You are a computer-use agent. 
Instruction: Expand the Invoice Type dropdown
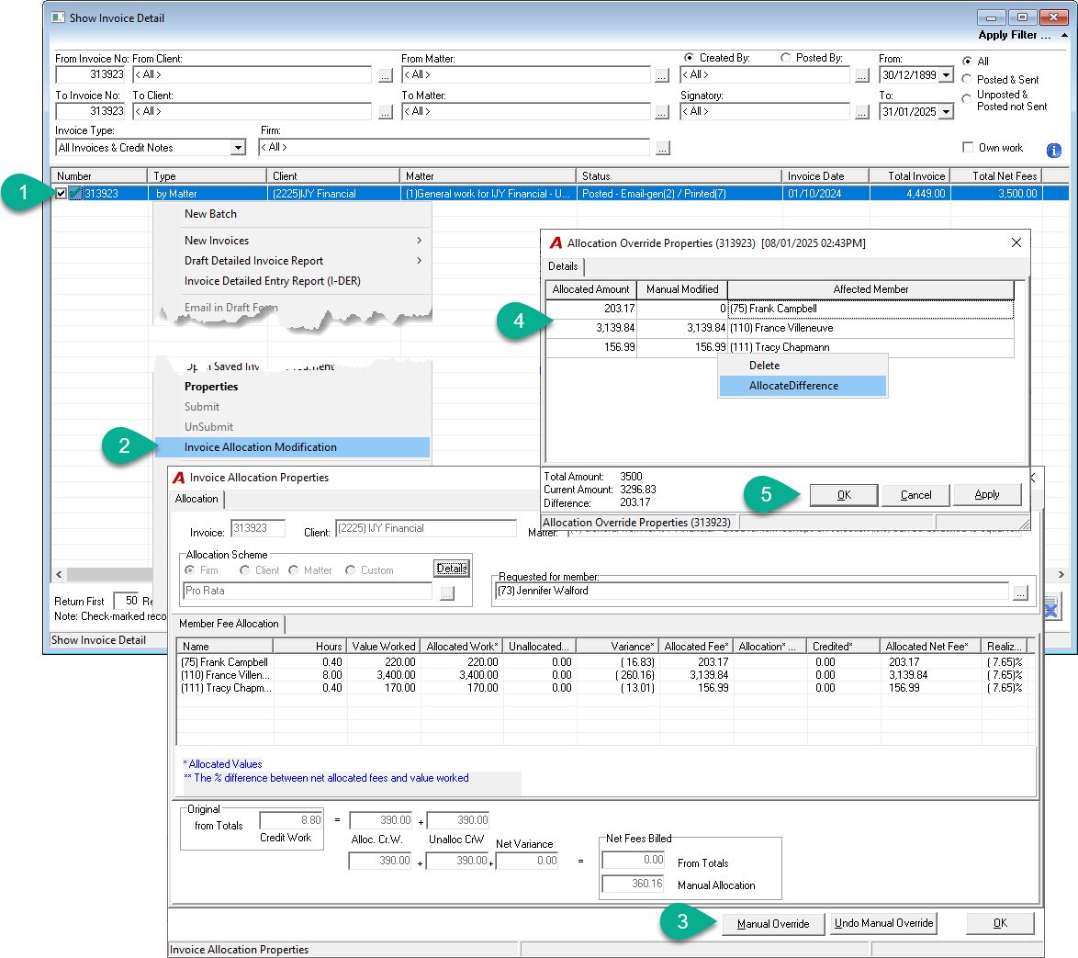tap(238, 148)
